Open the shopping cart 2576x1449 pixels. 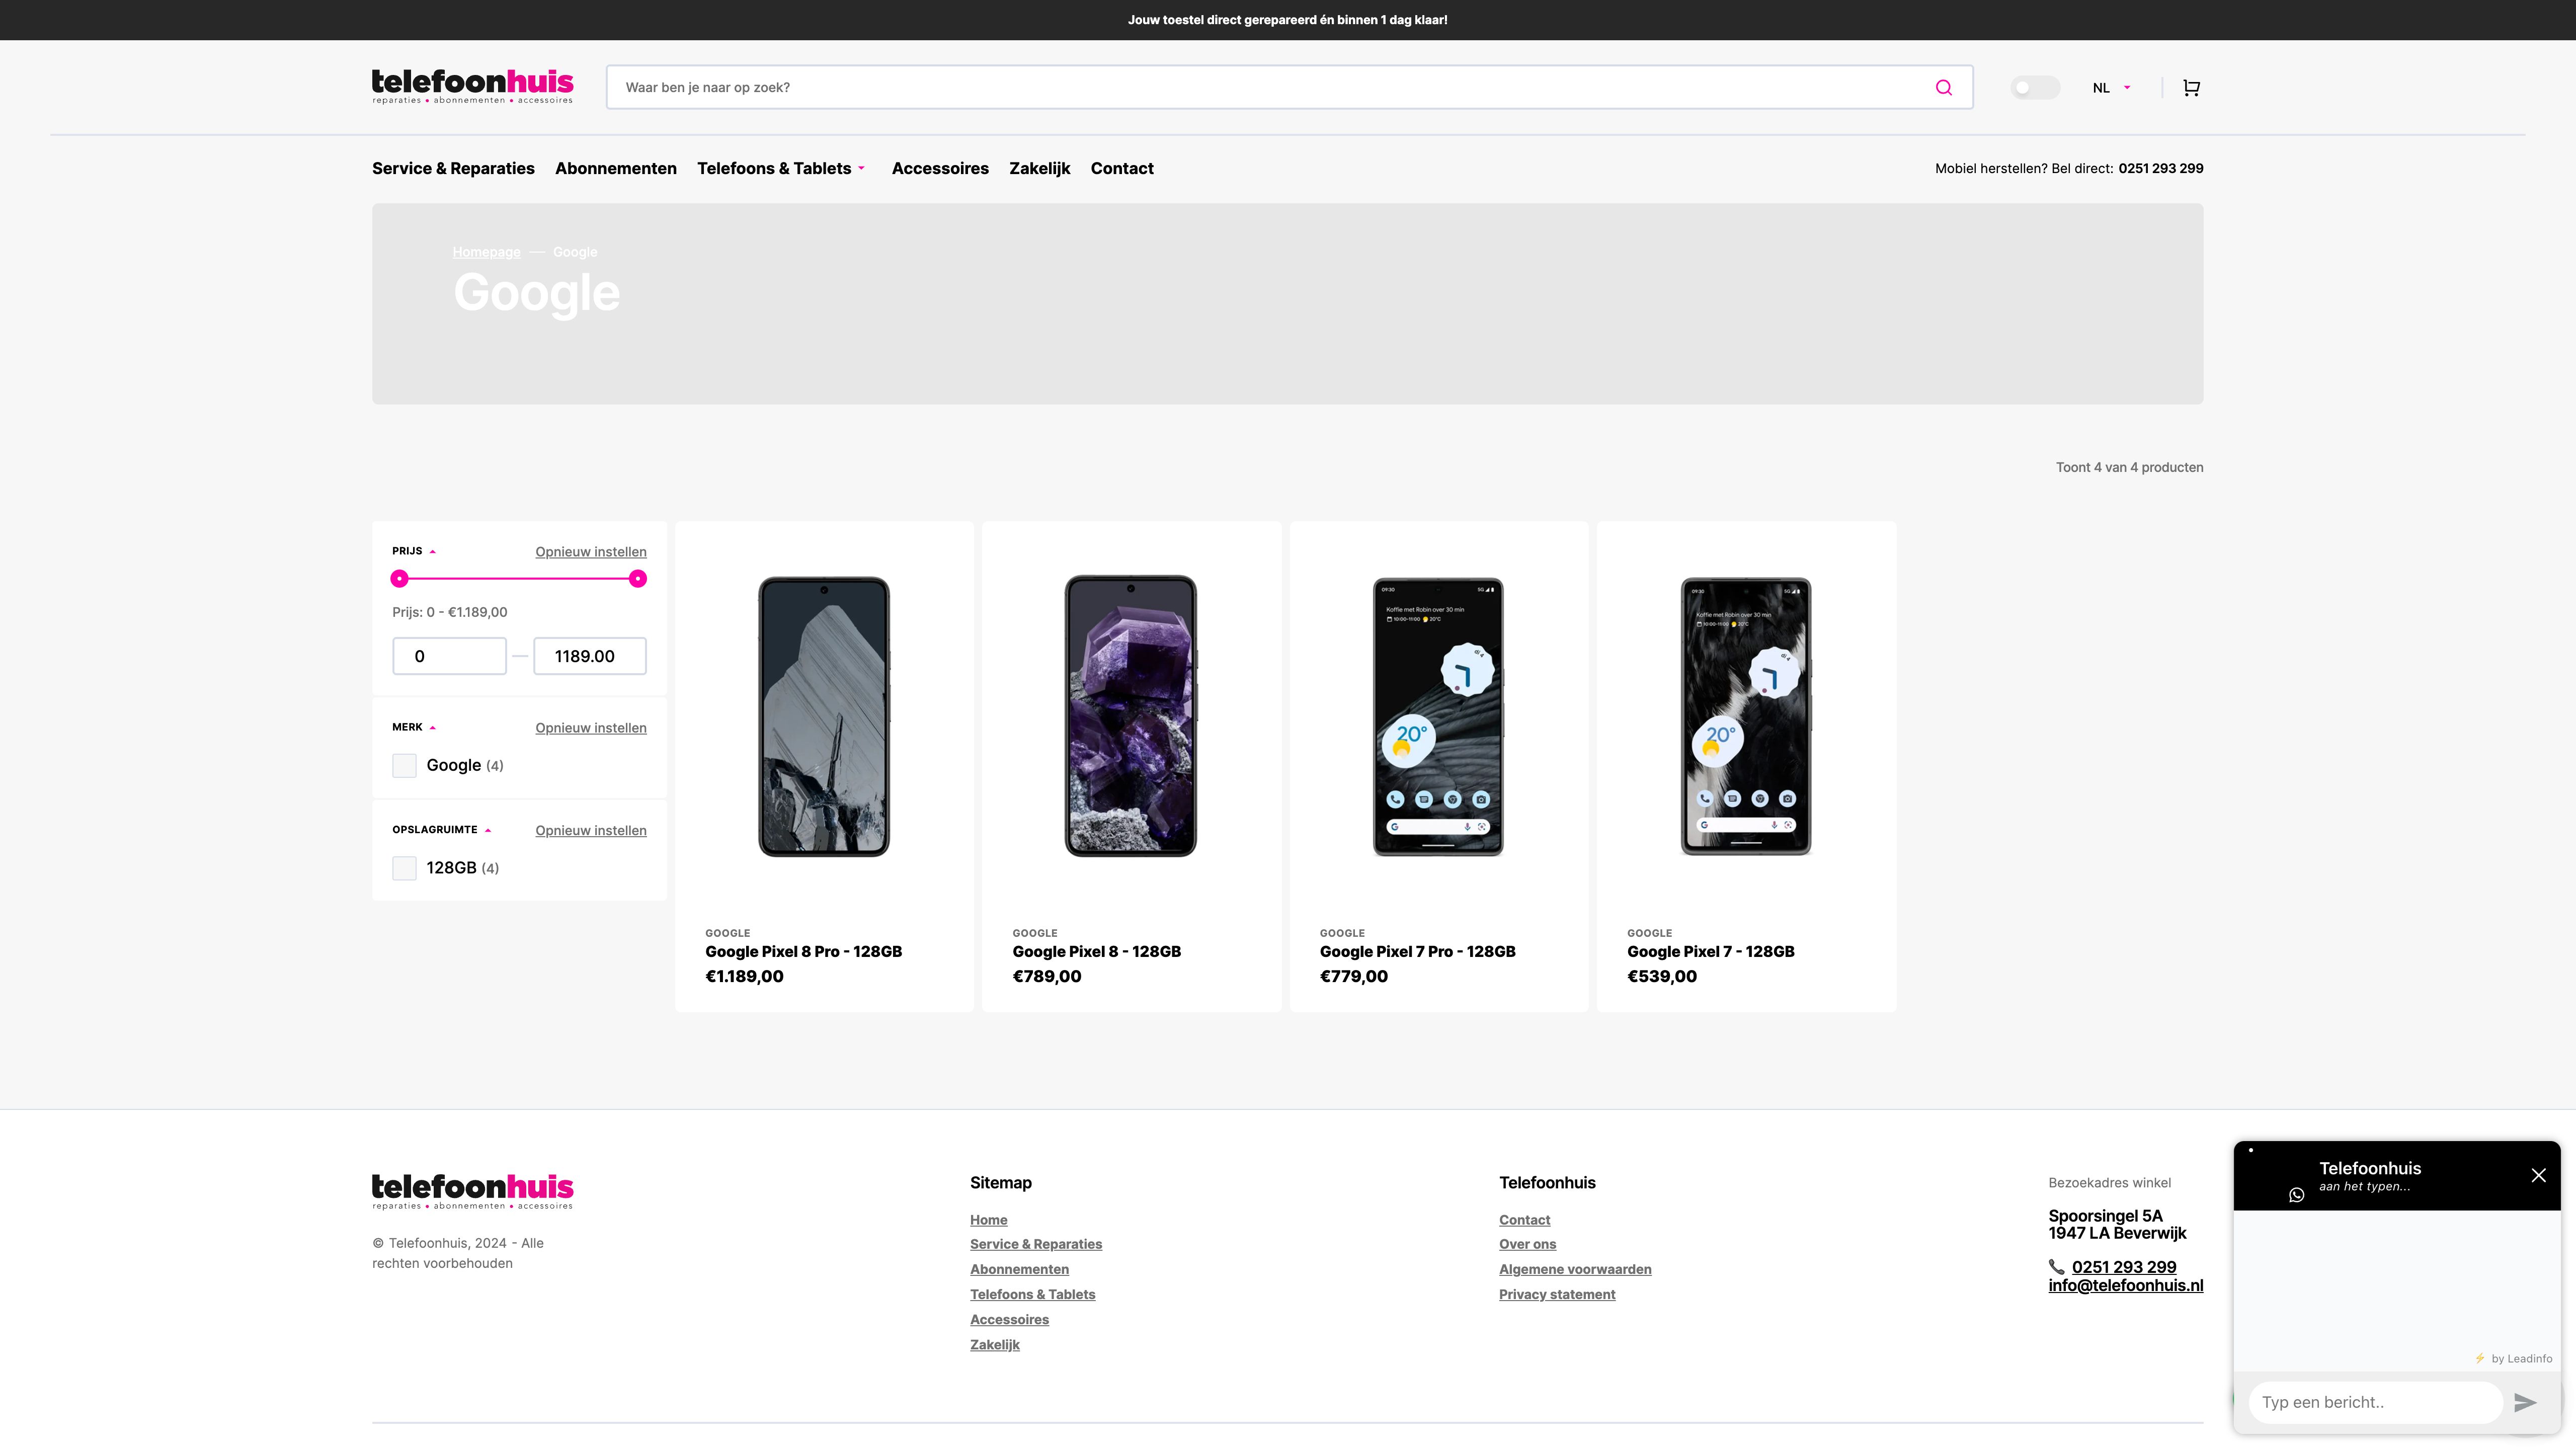point(2191,87)
